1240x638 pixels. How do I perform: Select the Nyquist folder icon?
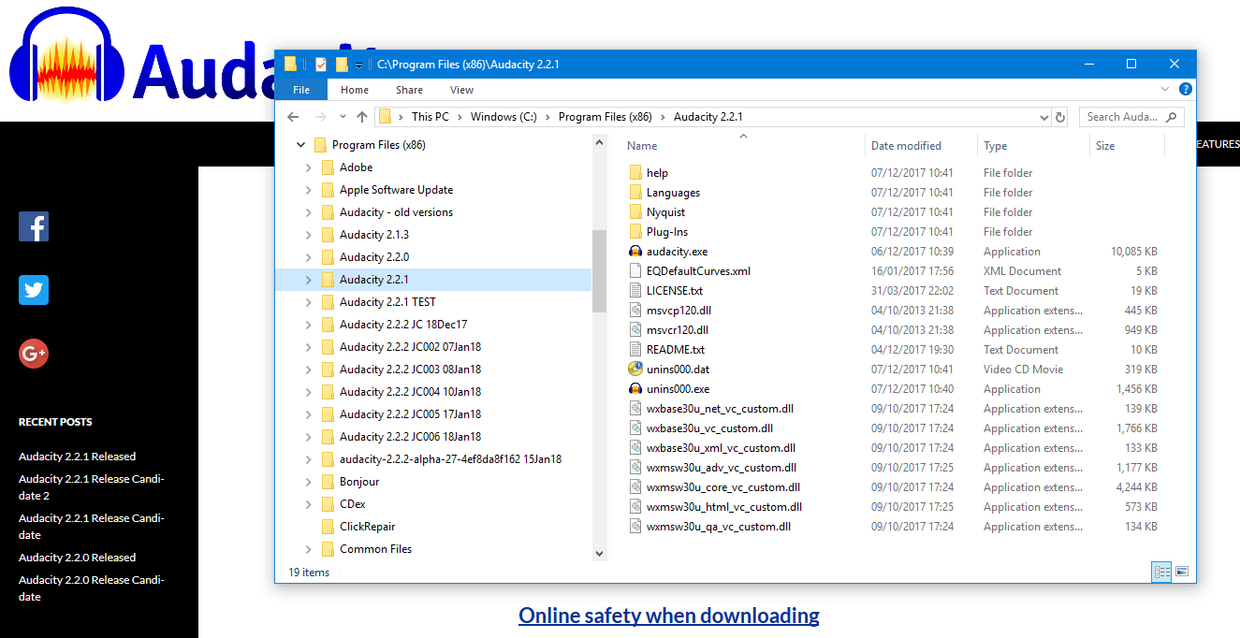point(635,212)
